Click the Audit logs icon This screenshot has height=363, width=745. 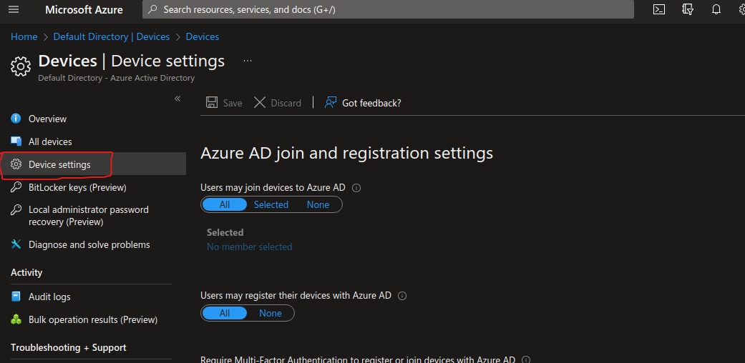click(x=16, y=297)
